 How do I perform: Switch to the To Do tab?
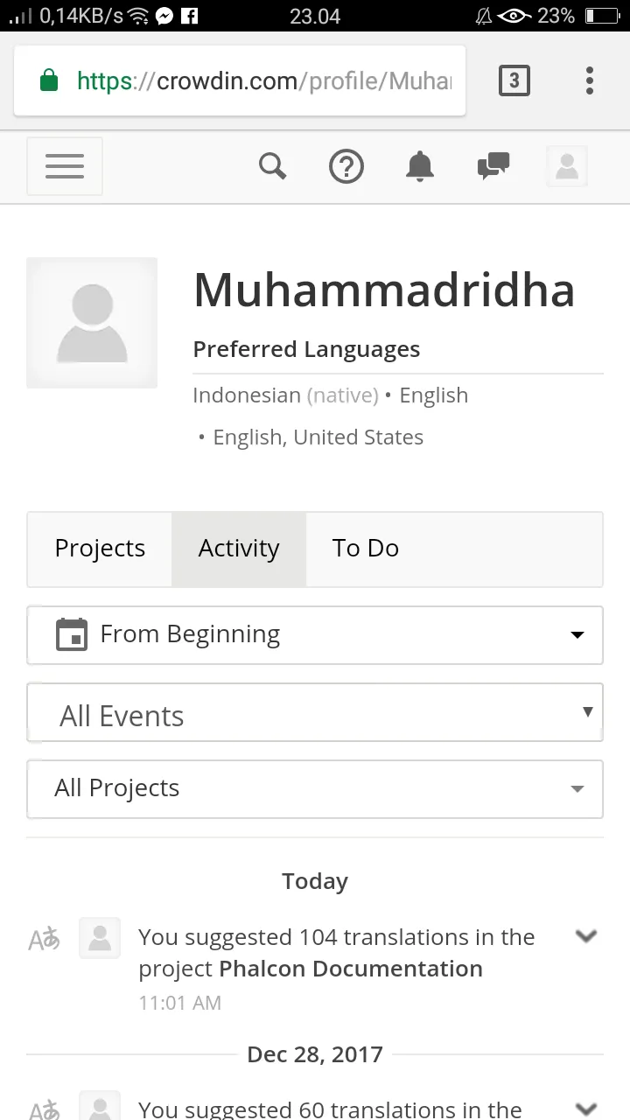tap(366, 549)
